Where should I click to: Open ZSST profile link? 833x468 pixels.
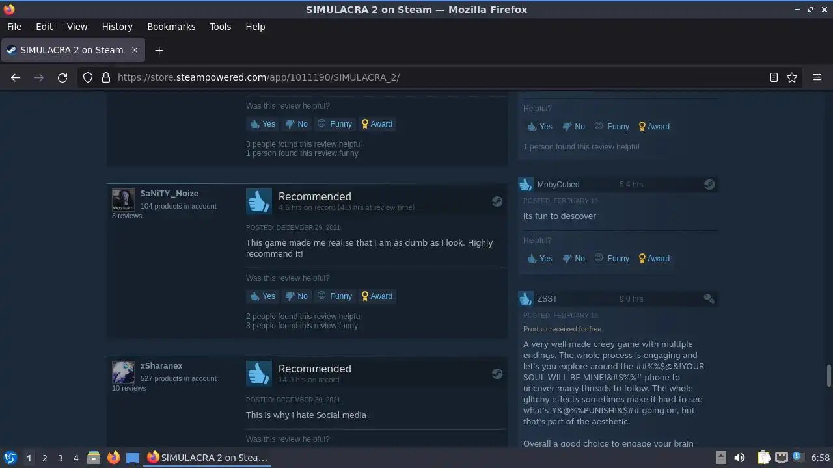(x=547, y=299)
